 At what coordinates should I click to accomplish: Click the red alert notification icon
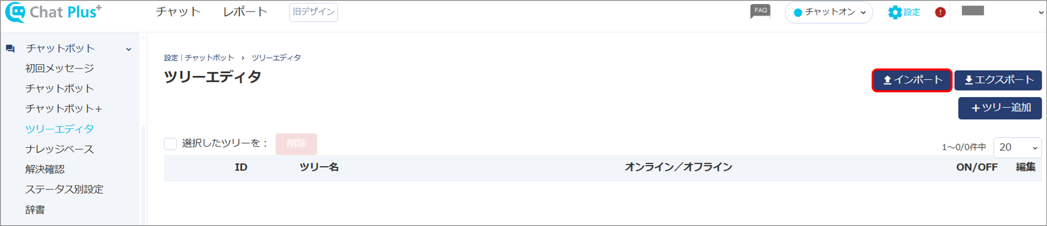point(940,12)
